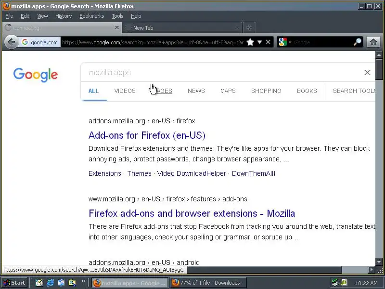Launch Outlook Express from Quick Launch
This screenshot has height=289, width=385.
pyautogui.click(x=61, y=283)
